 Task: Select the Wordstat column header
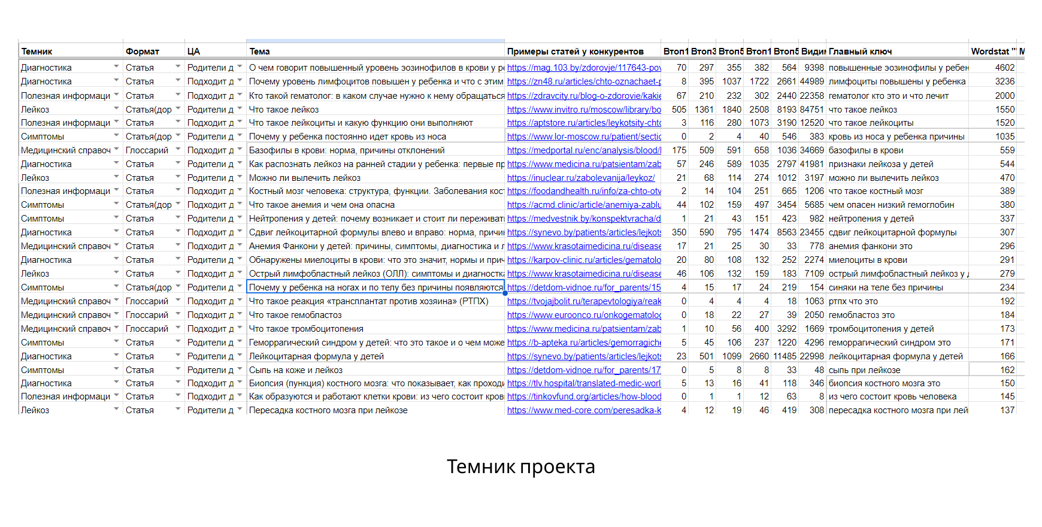click(992, 52)
